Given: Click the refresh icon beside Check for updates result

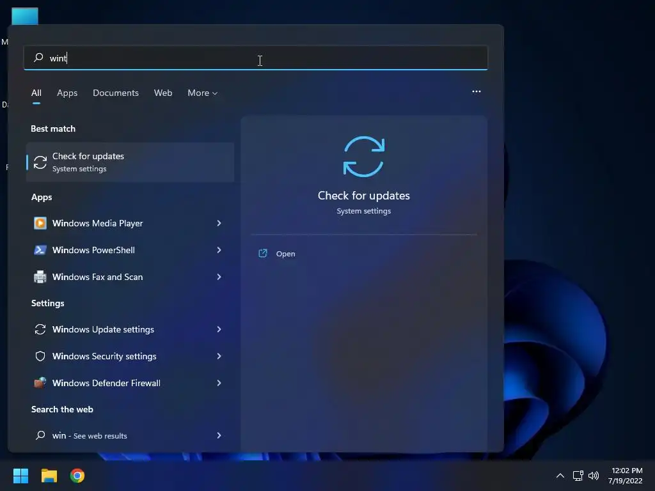Looking at the screenshot, I should tap(40, 162).
